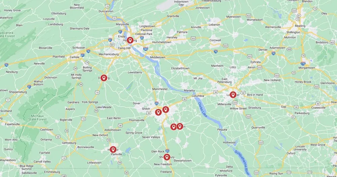Click the Gettysburg city label
The width and height of the screenshot is (337, 177).
(x=69, y=143)
